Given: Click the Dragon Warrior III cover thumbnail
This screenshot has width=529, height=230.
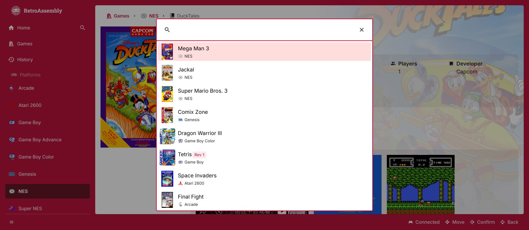Looking at the screenshot, I should click(167, 136).
